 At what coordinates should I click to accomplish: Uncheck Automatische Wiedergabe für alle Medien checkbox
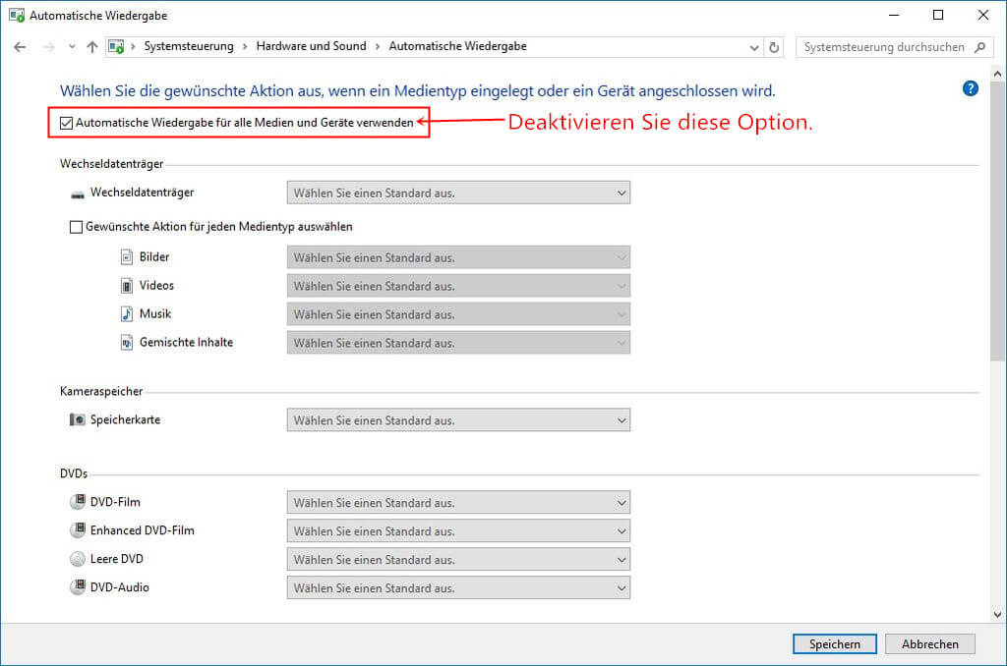(x=66, y=123)
